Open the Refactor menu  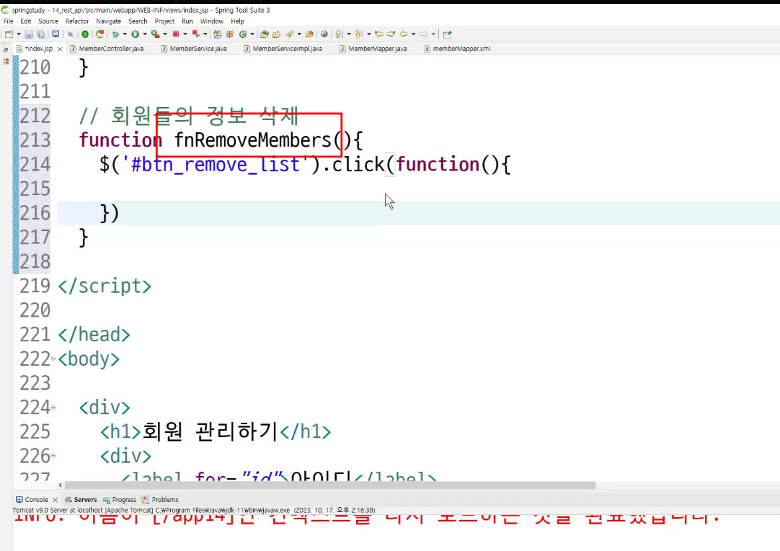(77, 21)
